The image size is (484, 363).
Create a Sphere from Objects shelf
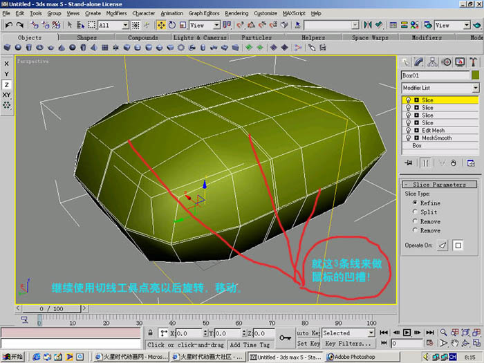click(x=18, y=48)
